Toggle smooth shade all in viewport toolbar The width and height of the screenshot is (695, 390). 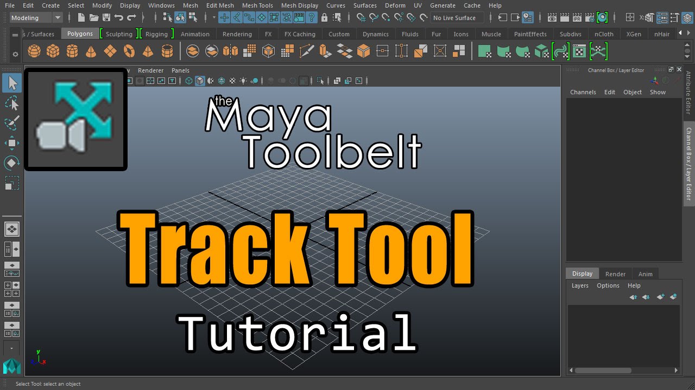pos(200,81)
